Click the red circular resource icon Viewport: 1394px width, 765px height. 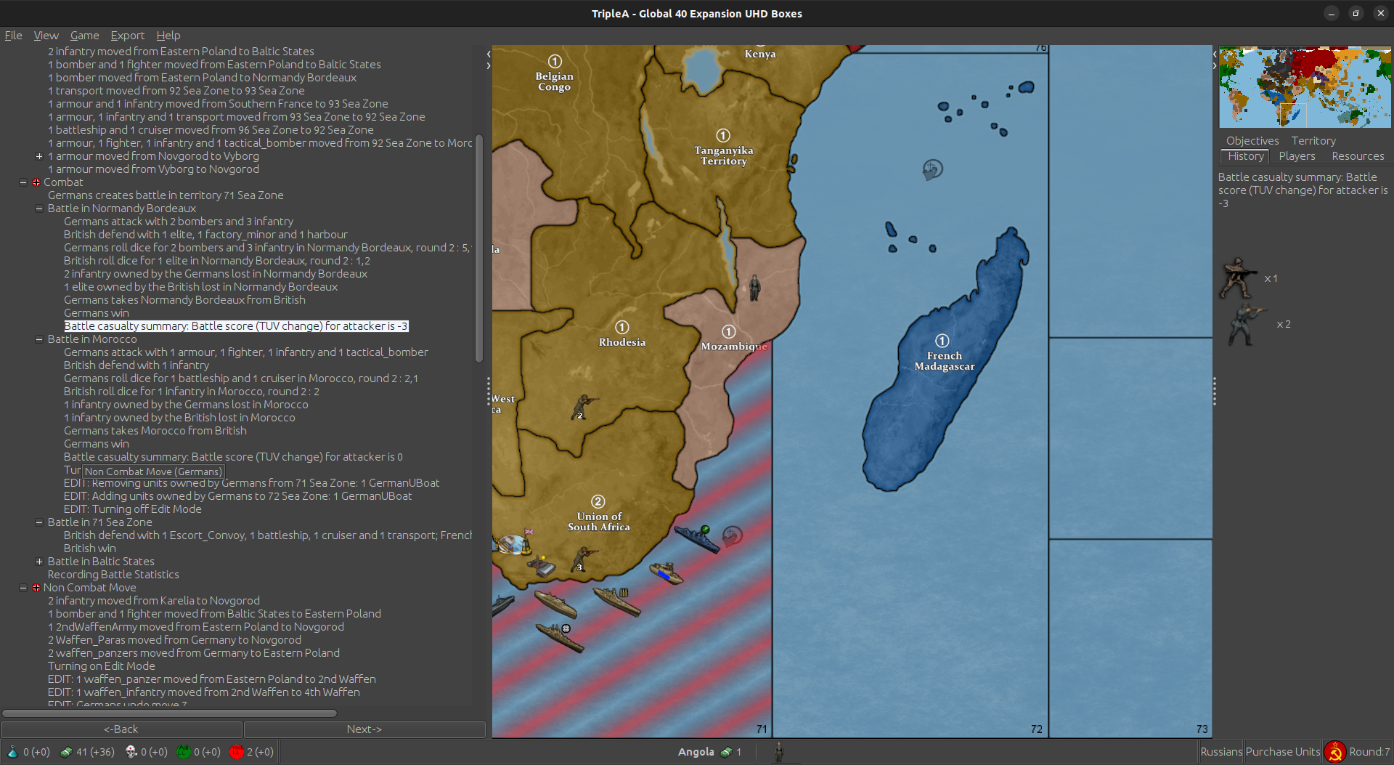(236, 752)
